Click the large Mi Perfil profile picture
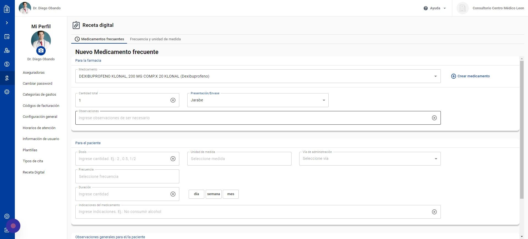 coord(41,41)
